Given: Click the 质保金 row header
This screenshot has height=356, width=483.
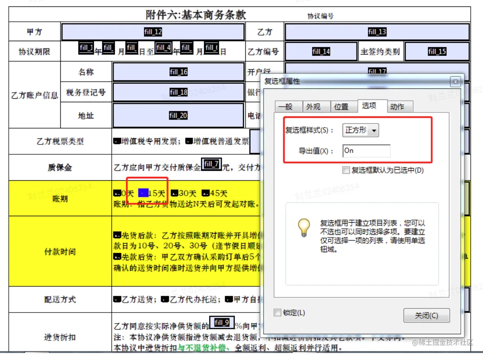Looking at the screenshot, I should [60, 168].
